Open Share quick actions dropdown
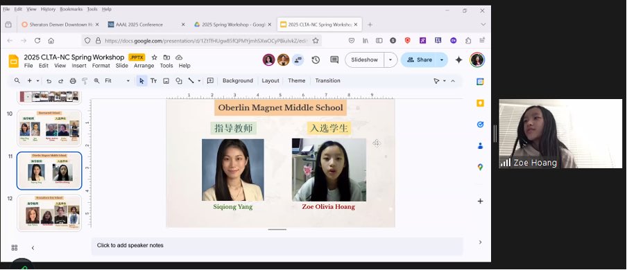Viewport: 627px width, 270px height. click(442, 60)
